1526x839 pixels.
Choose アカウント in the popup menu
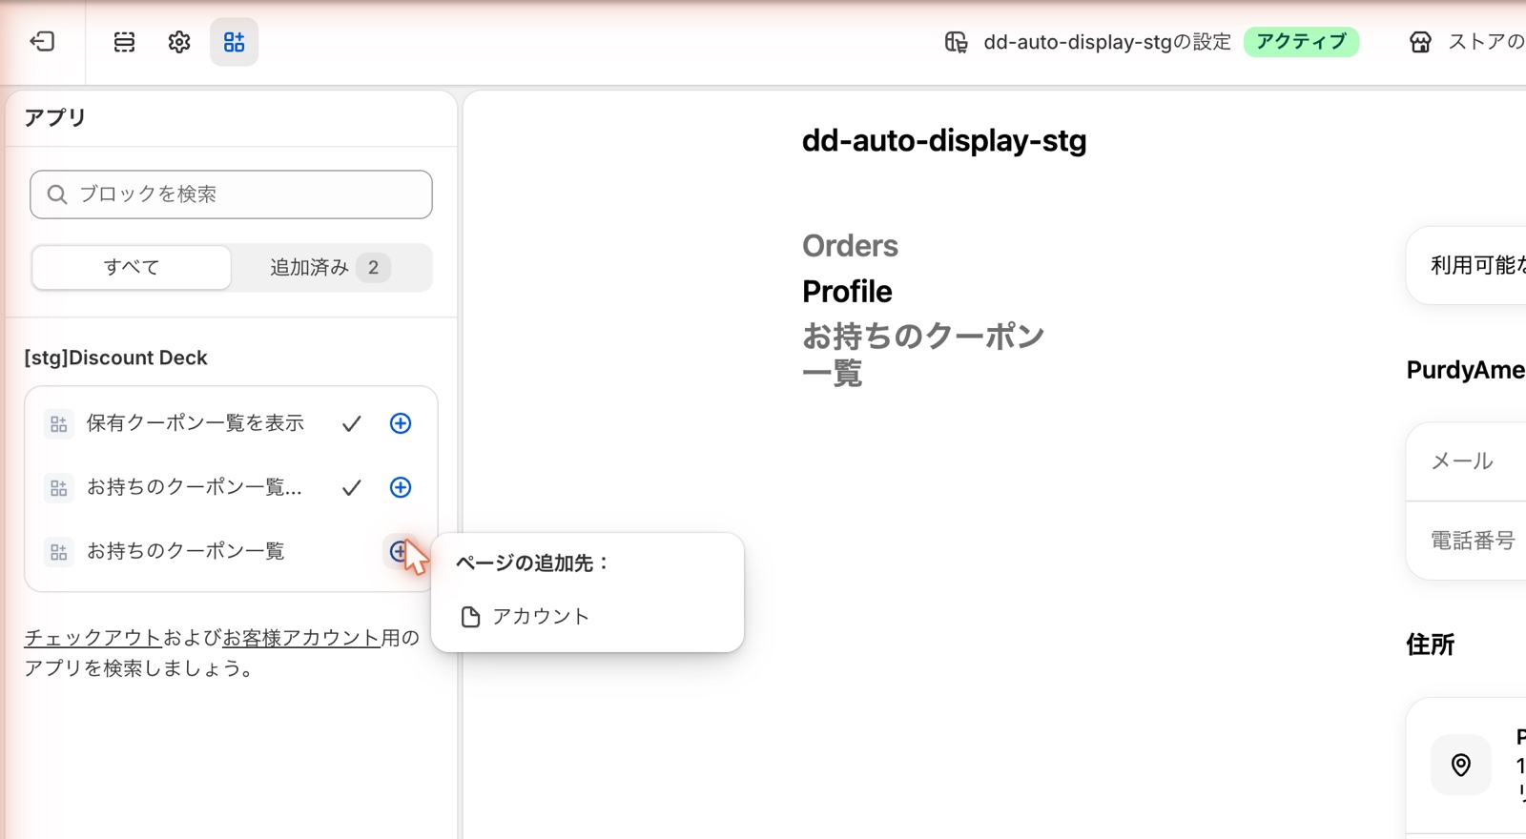pos(588,617)
